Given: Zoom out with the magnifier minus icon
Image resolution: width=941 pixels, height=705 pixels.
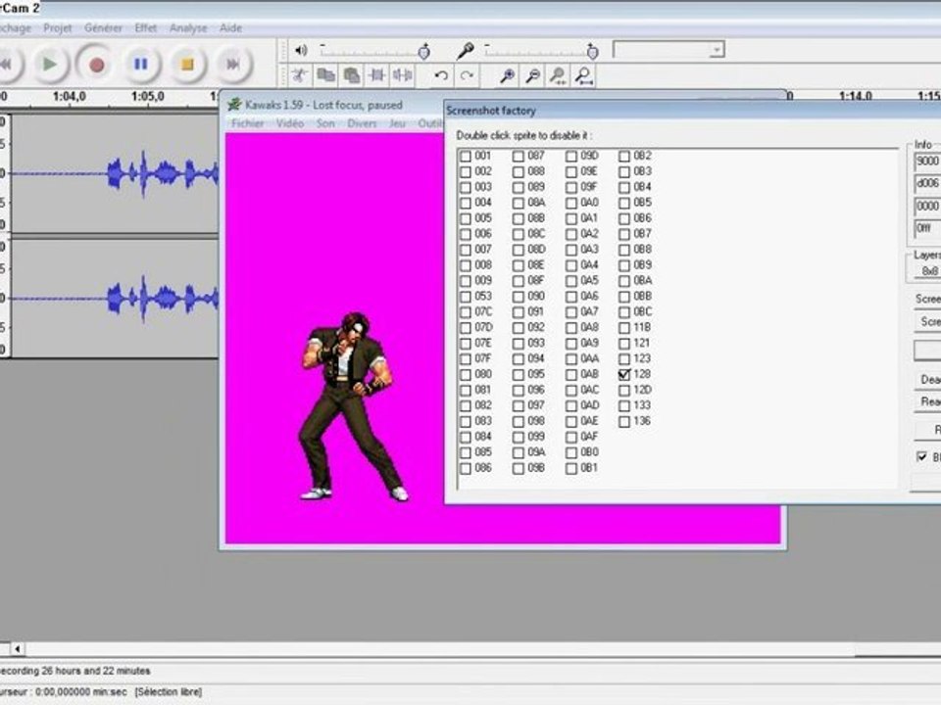Looking at the screenshot, I should point(533,75).
